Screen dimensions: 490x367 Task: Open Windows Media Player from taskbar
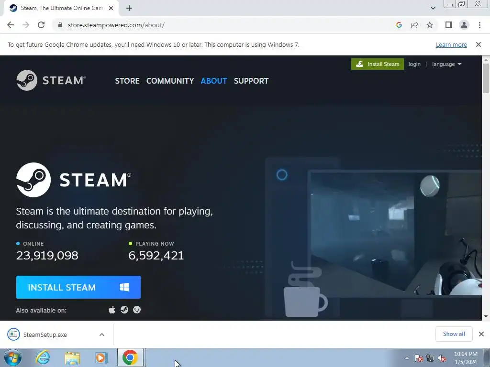(x=101, y=357)
